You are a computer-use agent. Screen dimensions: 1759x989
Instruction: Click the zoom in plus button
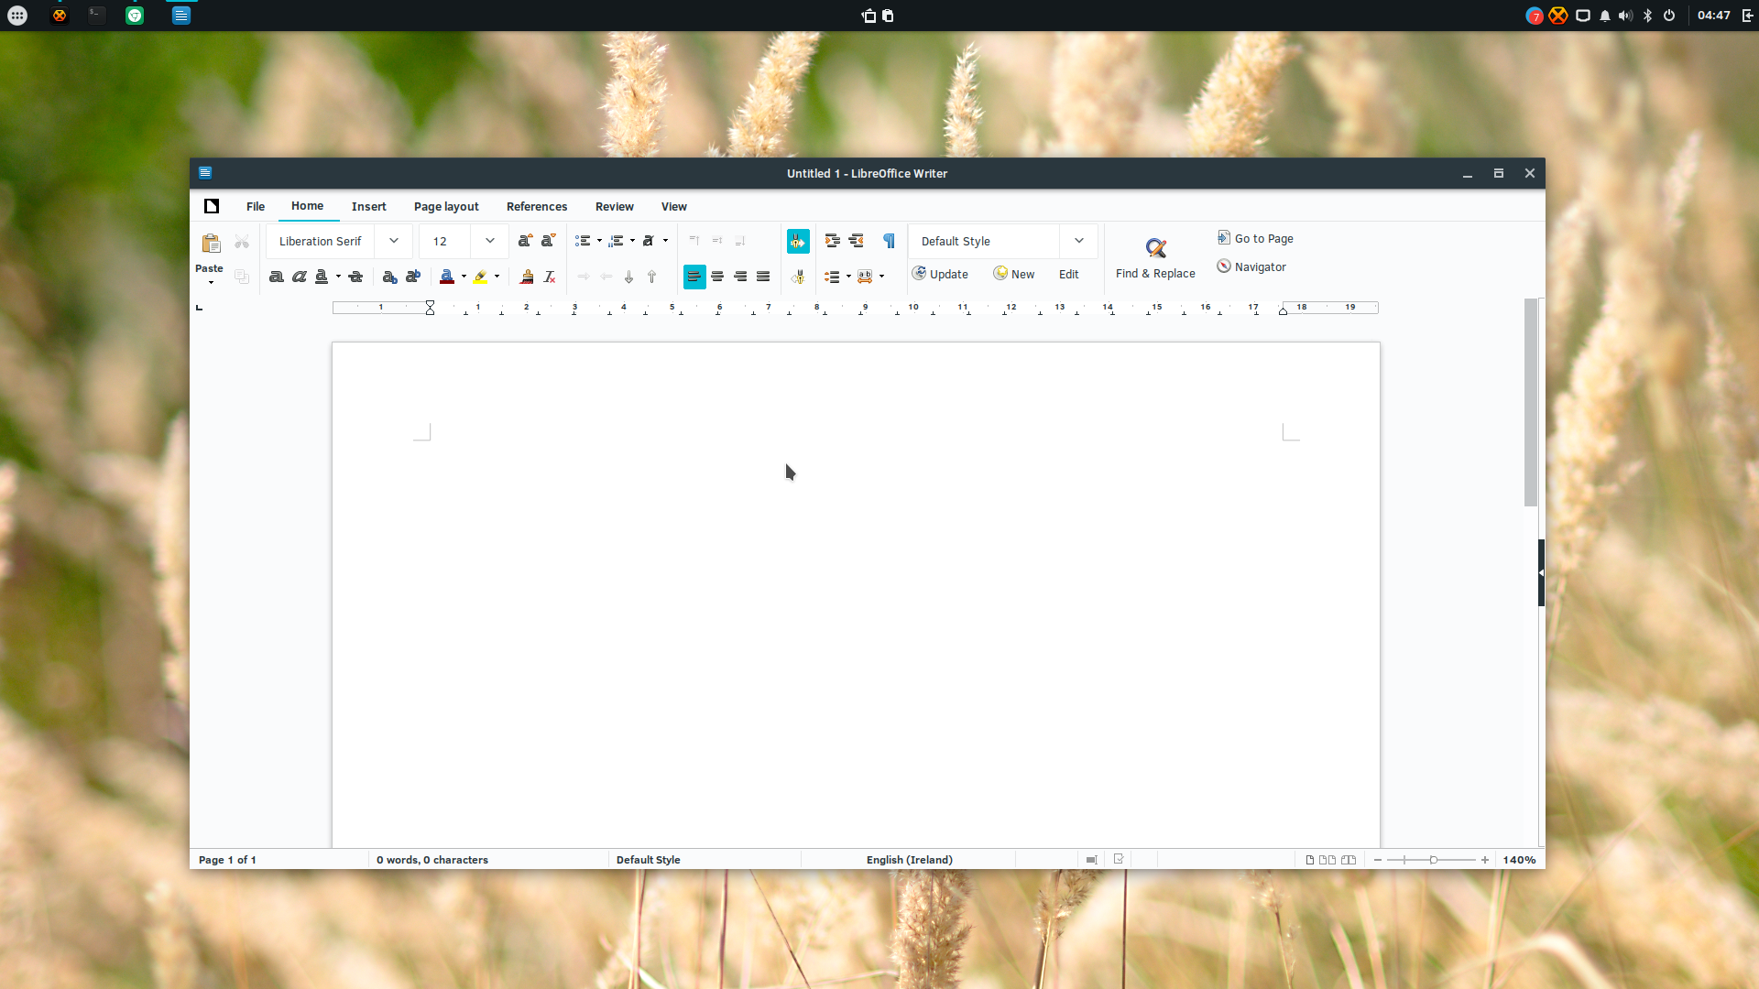[1485, 860]
